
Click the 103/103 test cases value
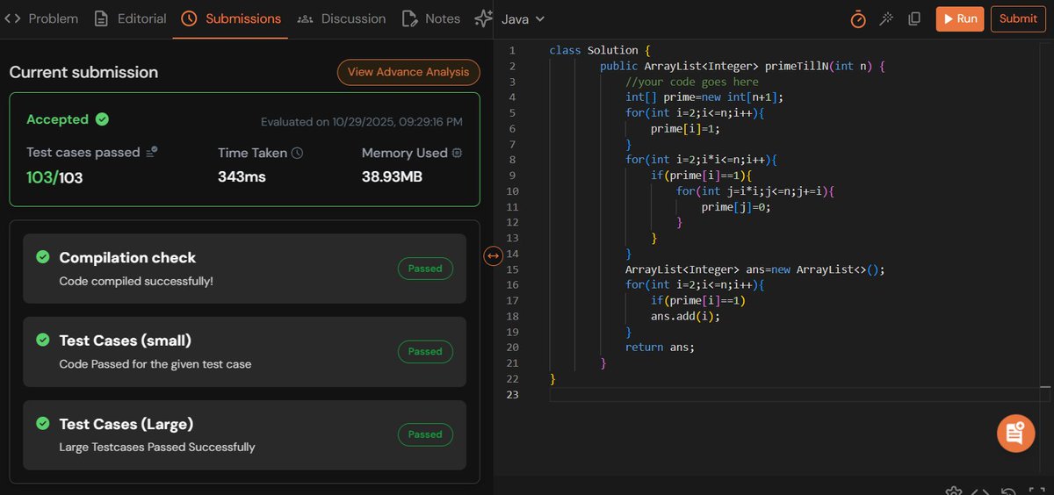(54, 177)
